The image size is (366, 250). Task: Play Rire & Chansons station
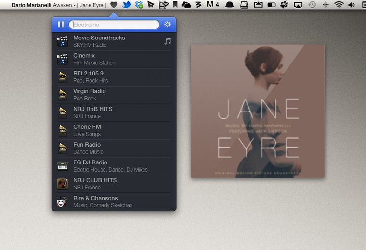[x=114, y=201]
